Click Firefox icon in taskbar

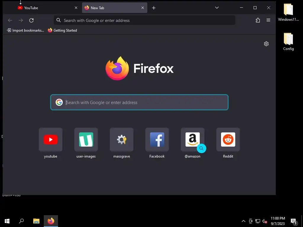[x=51, y=221]
